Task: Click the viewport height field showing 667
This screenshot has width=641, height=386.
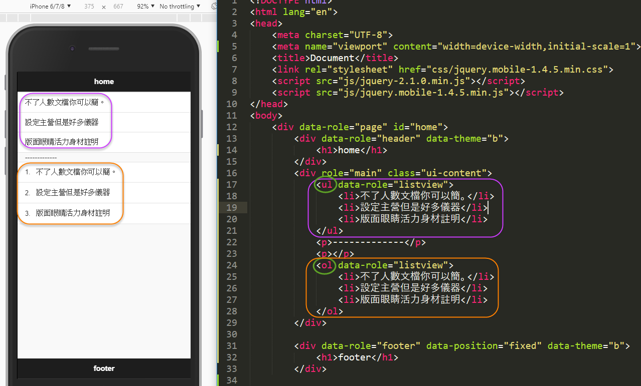Action: 118,7
